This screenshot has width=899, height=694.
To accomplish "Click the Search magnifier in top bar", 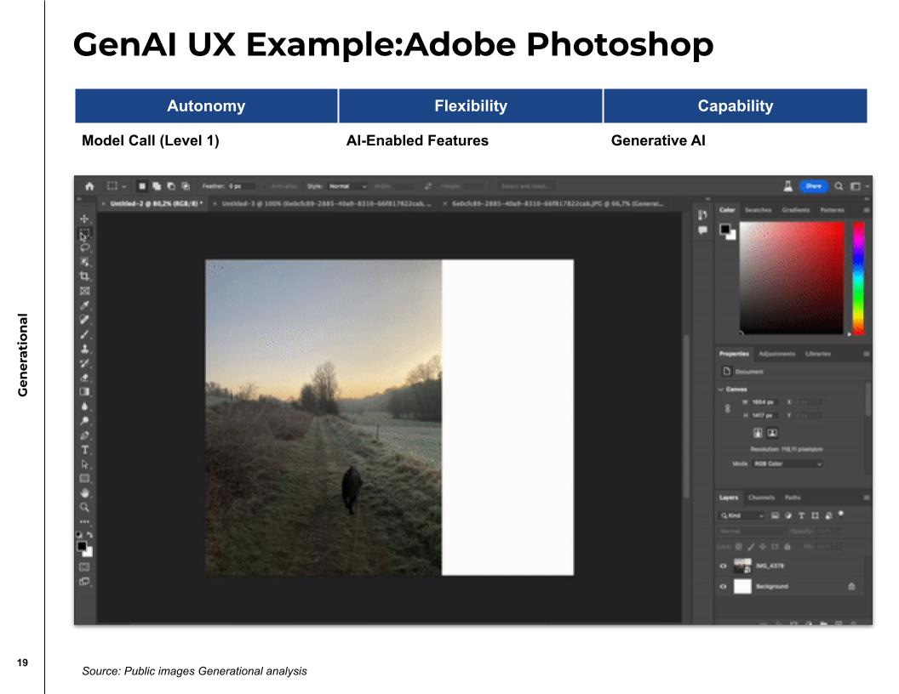I will (839, 186).
